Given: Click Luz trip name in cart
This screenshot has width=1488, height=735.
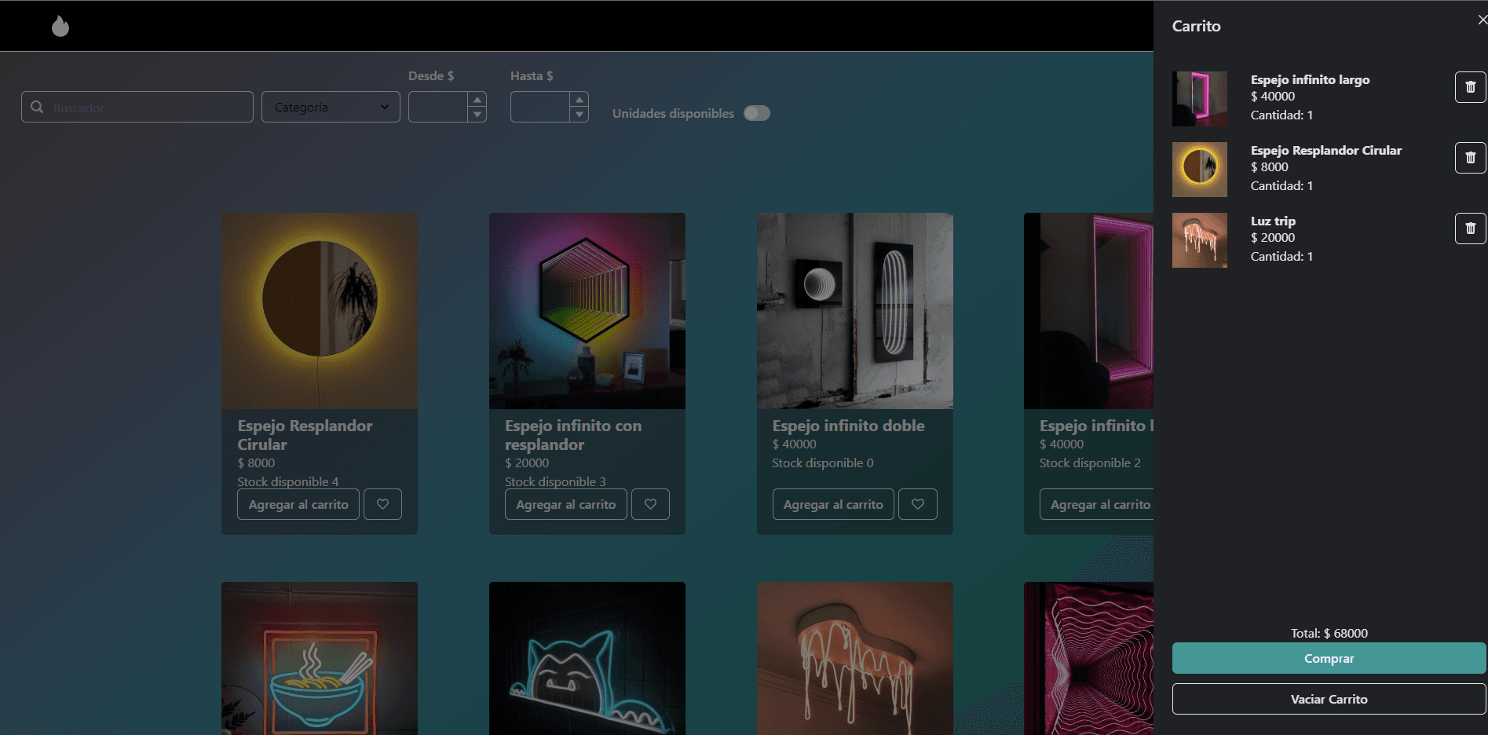Looking at the screenshot, I should click(1273, 221).
